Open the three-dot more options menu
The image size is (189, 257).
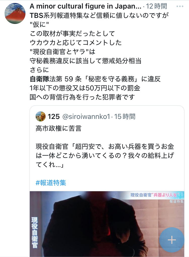click(x=180, y=6)
